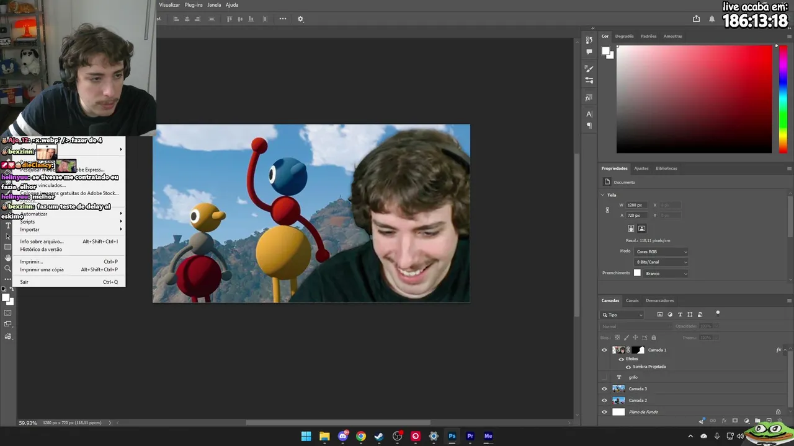
Task: Filter layers by pixel layer type
Action: point(660,315)
